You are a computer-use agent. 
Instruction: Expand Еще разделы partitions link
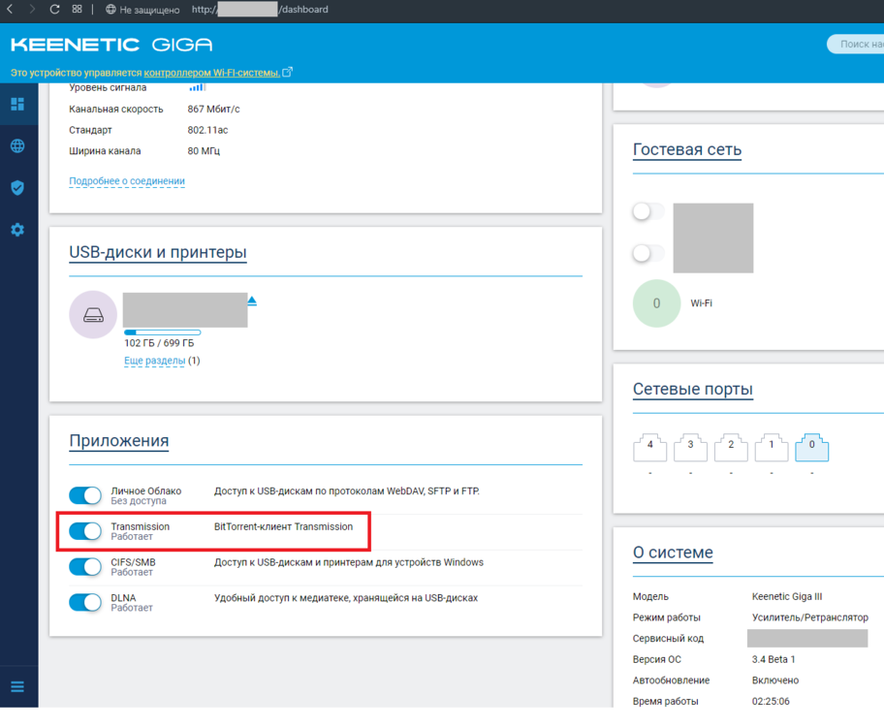point(155,361)
